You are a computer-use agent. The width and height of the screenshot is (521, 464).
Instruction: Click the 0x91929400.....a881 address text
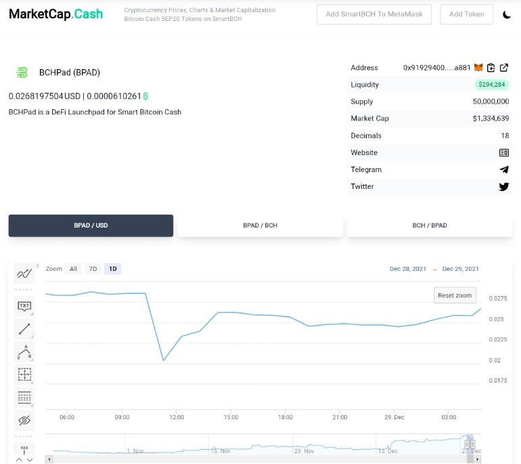tap(436, 68)
